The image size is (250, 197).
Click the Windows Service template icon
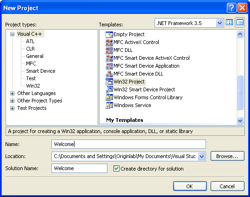tap(109, 105)
